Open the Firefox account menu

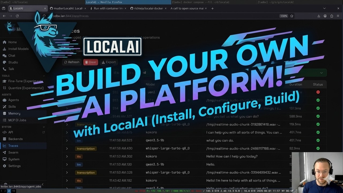tap(325, 16)
